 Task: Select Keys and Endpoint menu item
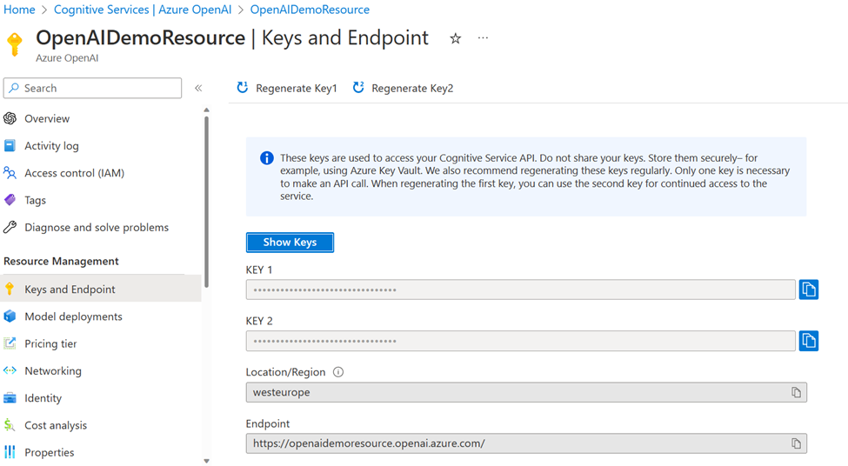(101, 290)
